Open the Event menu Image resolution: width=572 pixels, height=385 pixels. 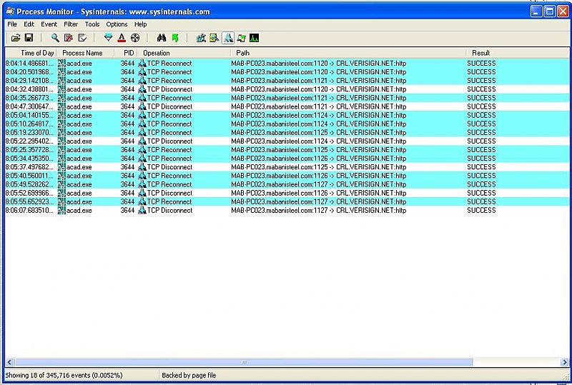(49, 24)
